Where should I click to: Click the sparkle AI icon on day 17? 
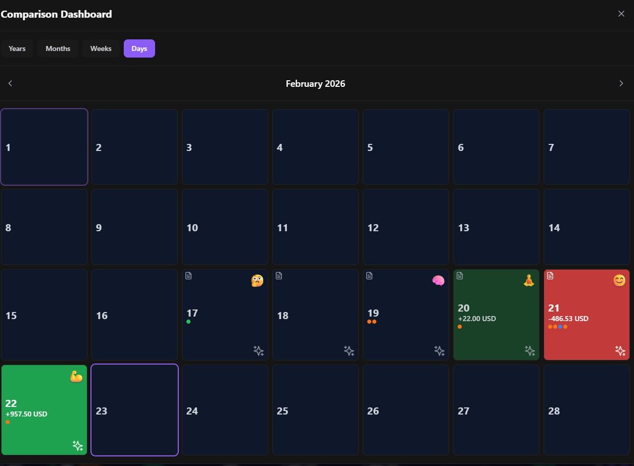coord(258,351)
